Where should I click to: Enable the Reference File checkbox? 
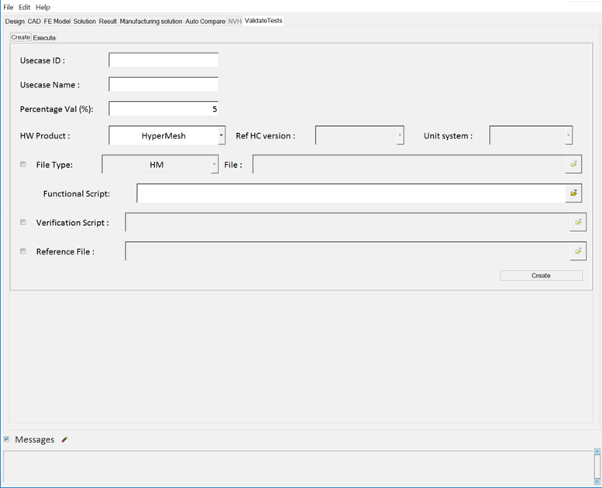point(23,251)
